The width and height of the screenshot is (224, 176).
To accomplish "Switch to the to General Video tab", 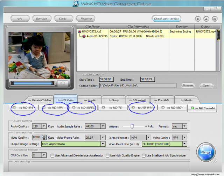I will click(40, 100).
